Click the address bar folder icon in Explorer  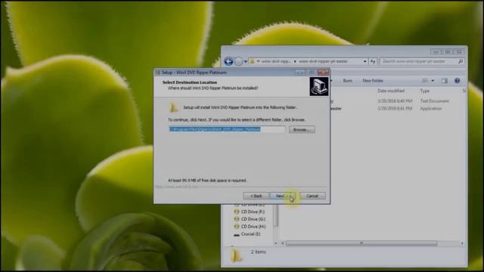click(253, 61)
